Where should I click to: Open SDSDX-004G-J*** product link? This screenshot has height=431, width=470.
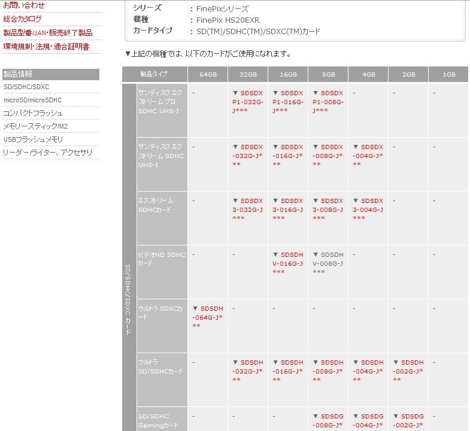[x=368, y=156]
